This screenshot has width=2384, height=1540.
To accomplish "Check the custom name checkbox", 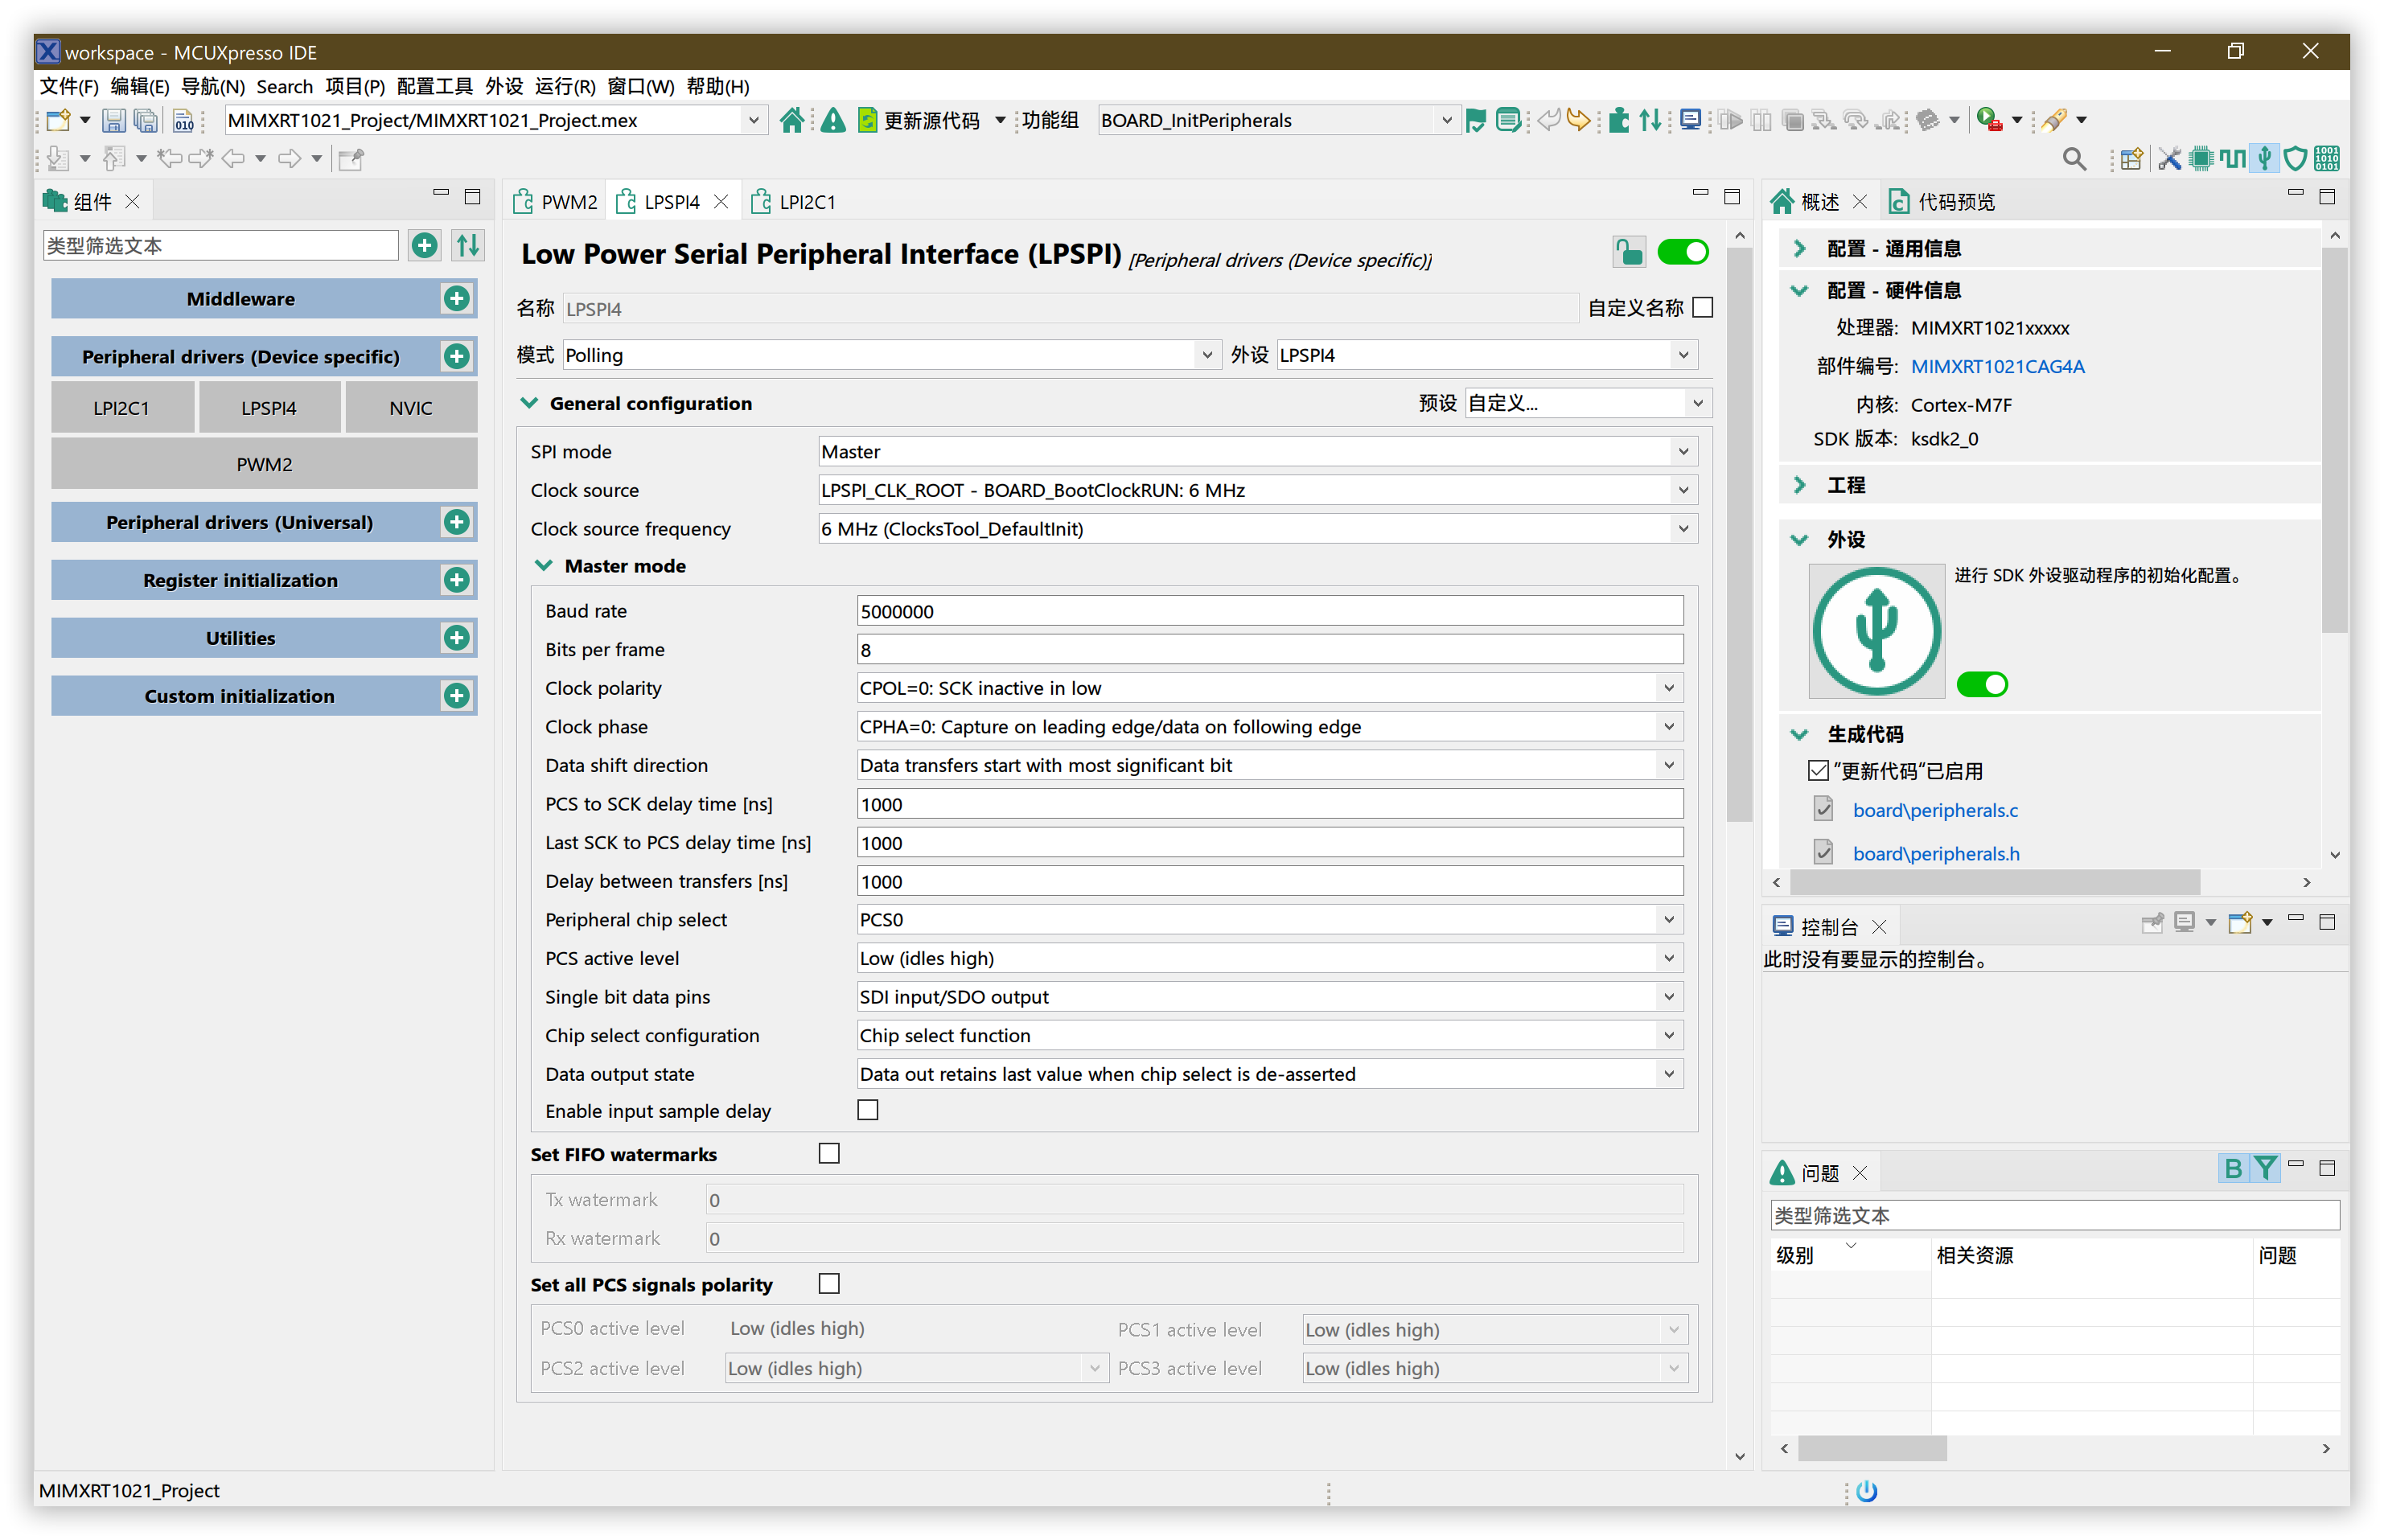I will [1702, 307].
